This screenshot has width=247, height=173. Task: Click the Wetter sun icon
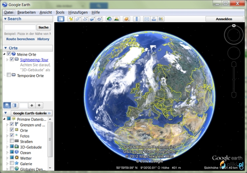click(x=17, y=158)
